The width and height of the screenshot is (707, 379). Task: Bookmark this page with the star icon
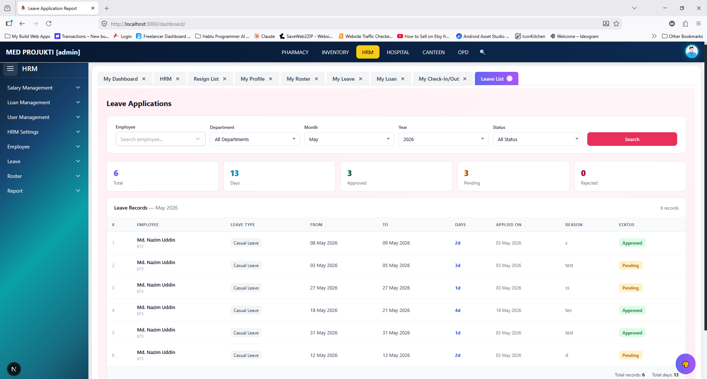pos(616,24)
